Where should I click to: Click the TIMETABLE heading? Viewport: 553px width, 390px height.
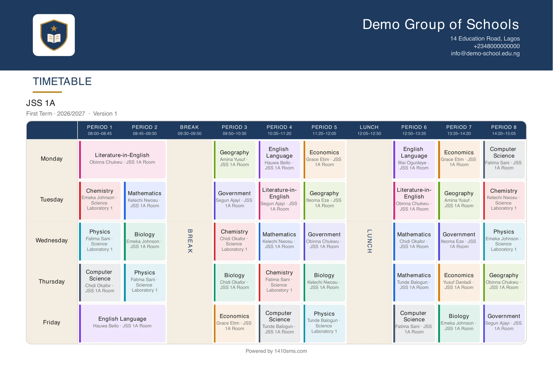pyautogui.click(x=62, y=81)
